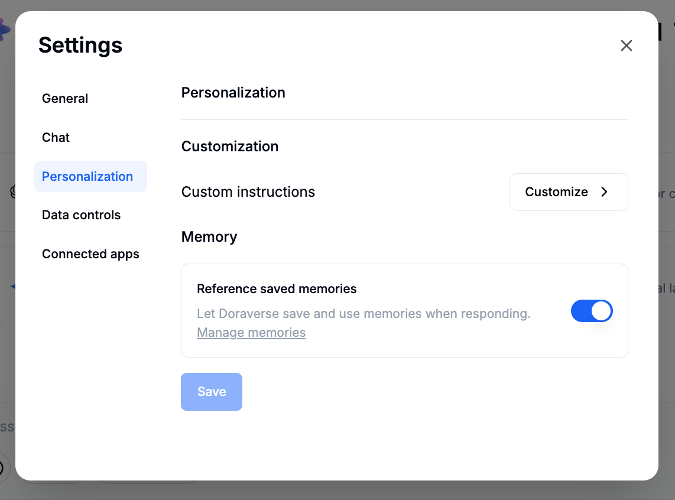Select the Personalization sidebar item
The image size is (675, 500).
click(87, 177)
